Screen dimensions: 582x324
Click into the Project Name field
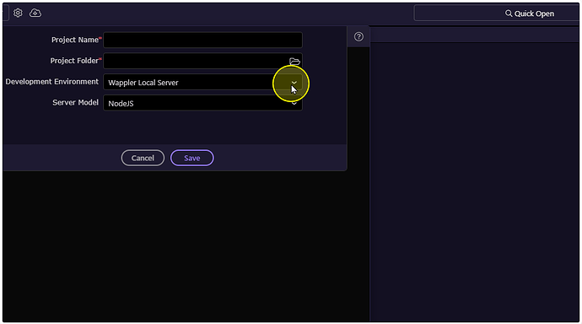(x=202, y=40)
